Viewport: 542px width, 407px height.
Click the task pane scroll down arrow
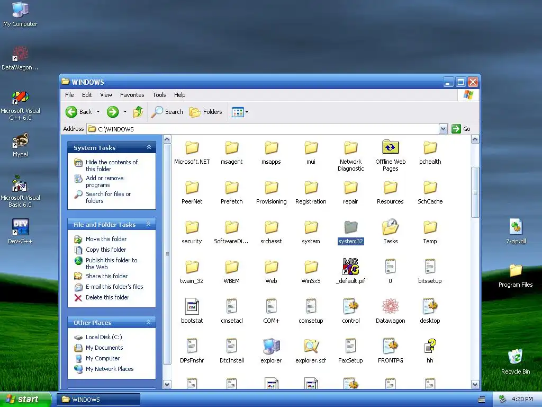click(167, 384)
